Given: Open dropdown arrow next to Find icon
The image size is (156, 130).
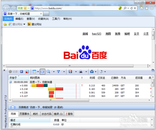Looking at the screenshot, I should pos(54,72).
